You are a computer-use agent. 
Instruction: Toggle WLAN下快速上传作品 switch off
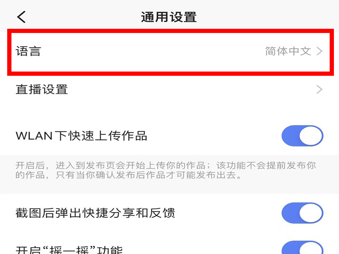click(x=302, y=136)
